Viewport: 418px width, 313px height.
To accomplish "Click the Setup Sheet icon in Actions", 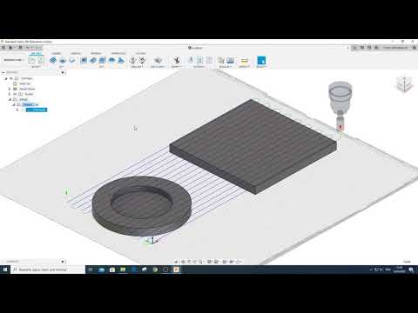I will [209, 60].
